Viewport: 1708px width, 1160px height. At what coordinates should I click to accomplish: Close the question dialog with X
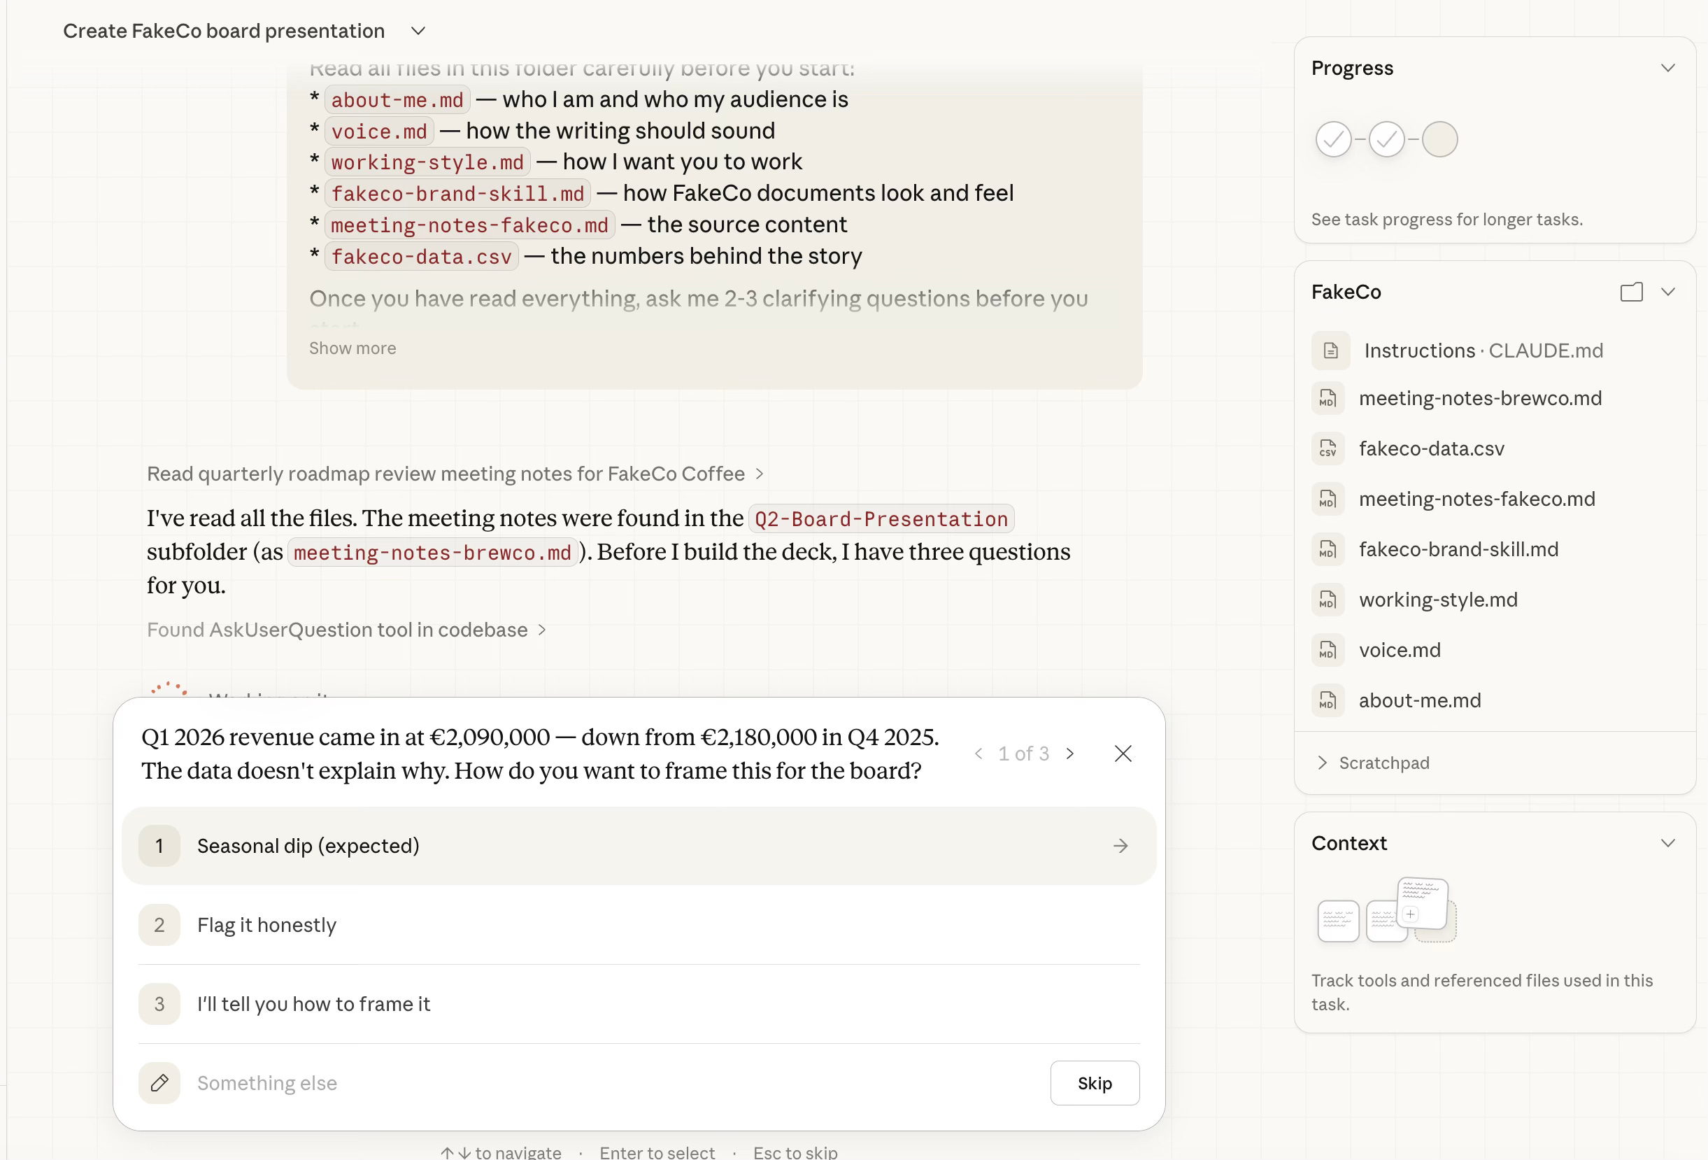(x=1123, y=754)
